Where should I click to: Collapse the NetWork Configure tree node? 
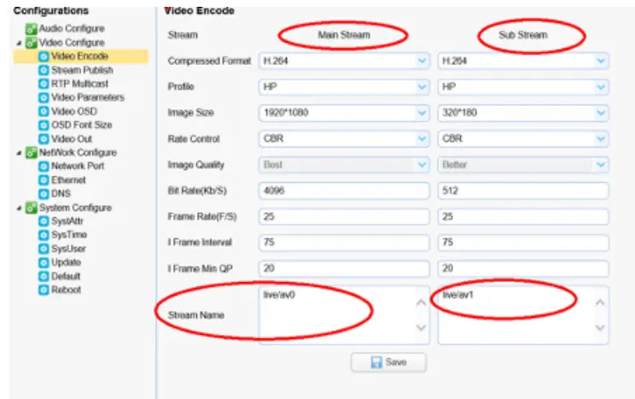point(19,153)
